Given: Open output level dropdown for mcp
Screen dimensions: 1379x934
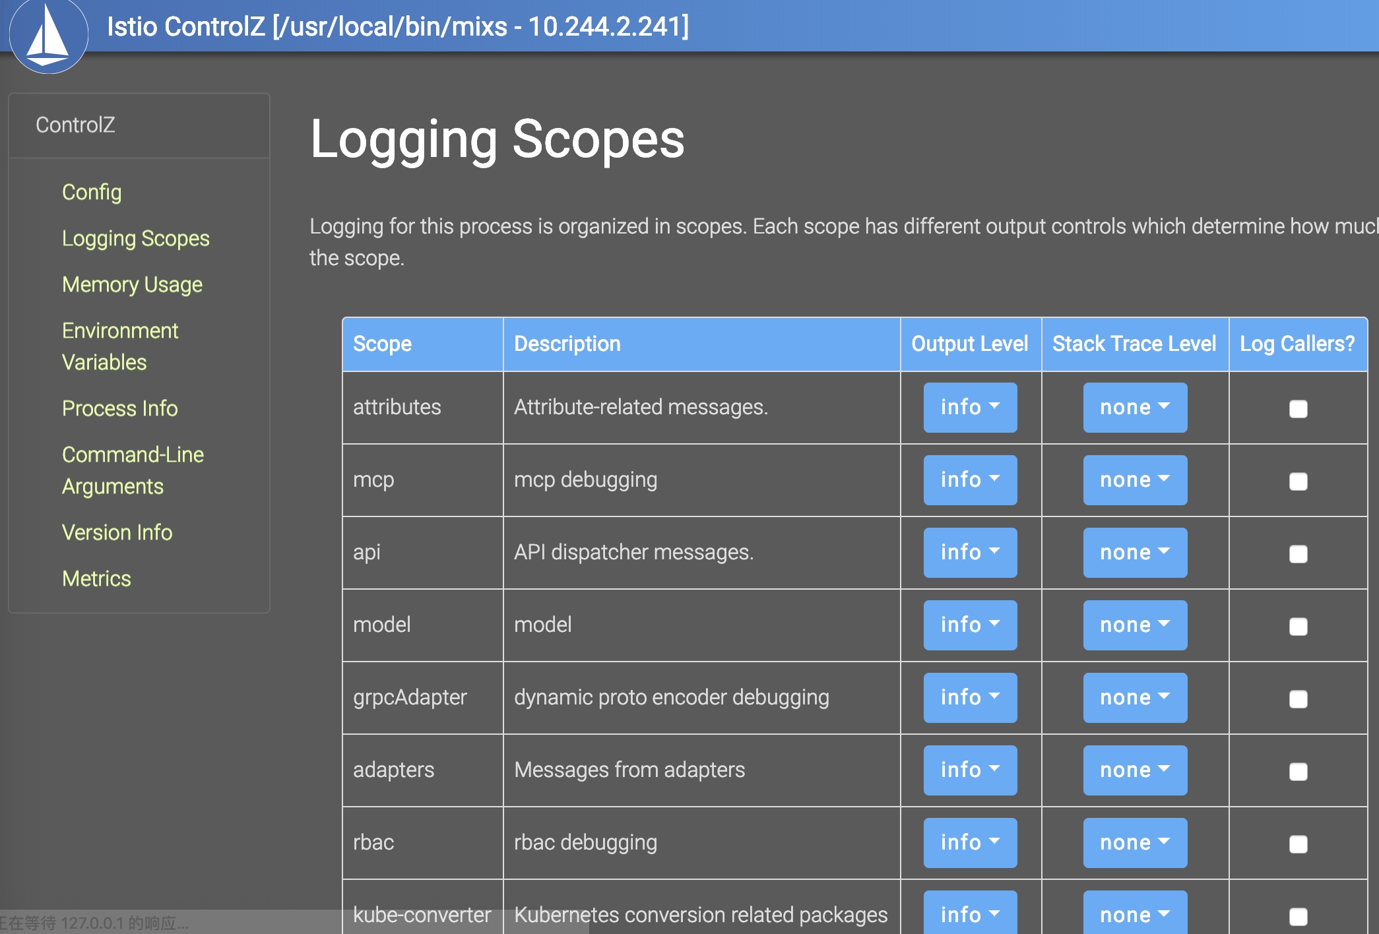Looking at the screenshot, I should [970, 480].
